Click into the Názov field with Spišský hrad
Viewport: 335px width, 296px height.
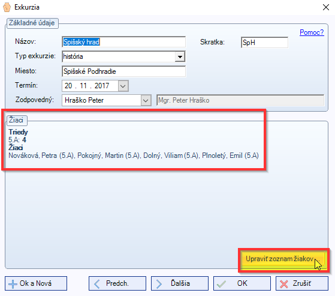123,42
